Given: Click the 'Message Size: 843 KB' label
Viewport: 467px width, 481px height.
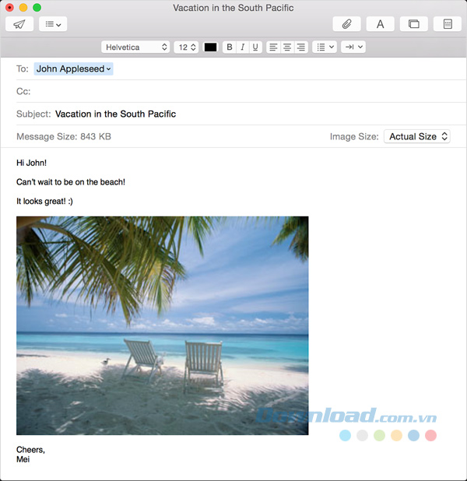Looking at the screenshot, I should [64, 136].
